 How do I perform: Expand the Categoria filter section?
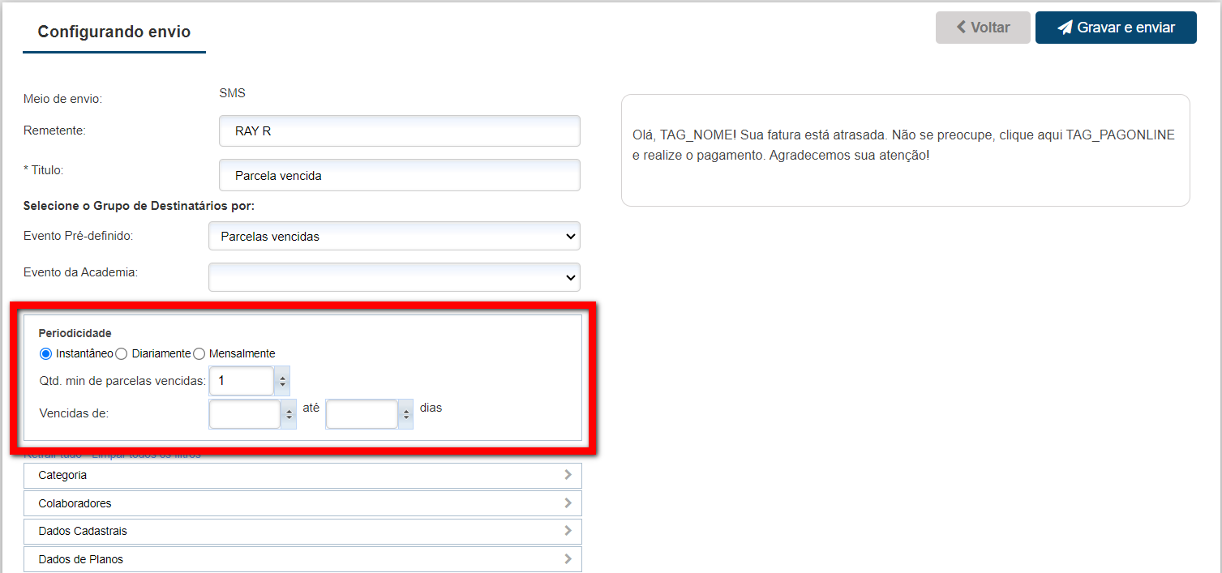click(302, 476)
